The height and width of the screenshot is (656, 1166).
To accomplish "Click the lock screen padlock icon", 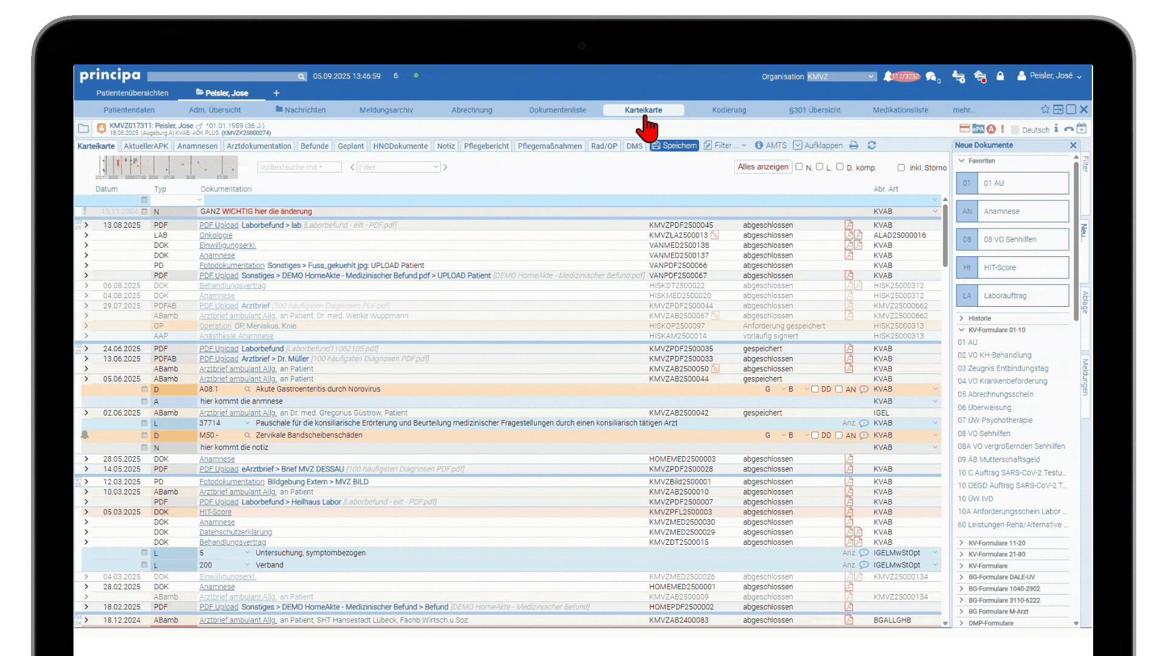I will click(1000, 76).
